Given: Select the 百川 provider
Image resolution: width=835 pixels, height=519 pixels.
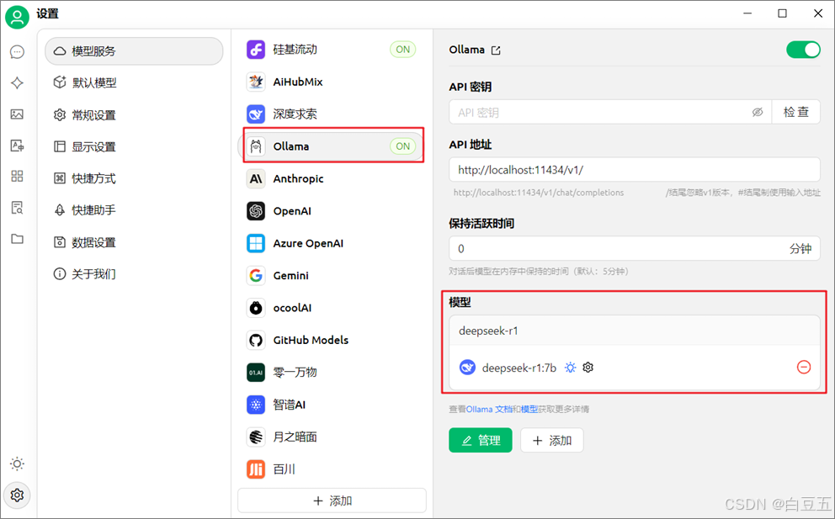Looking at the screenshot, I should [332, 469].
